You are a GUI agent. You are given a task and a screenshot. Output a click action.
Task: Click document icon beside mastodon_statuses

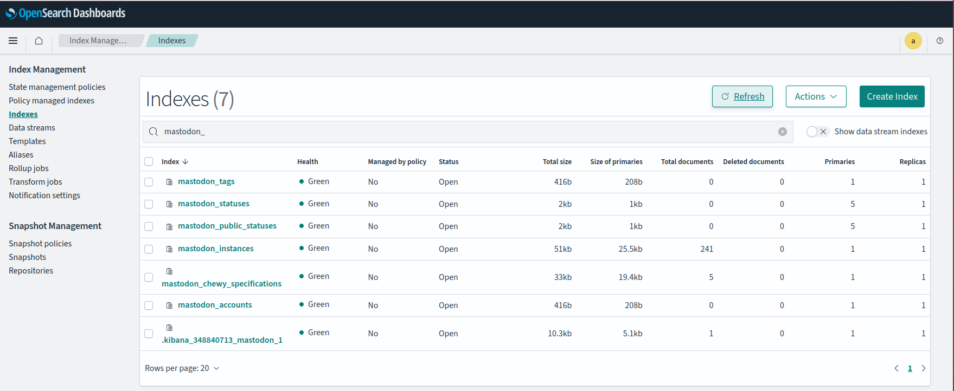169,204
